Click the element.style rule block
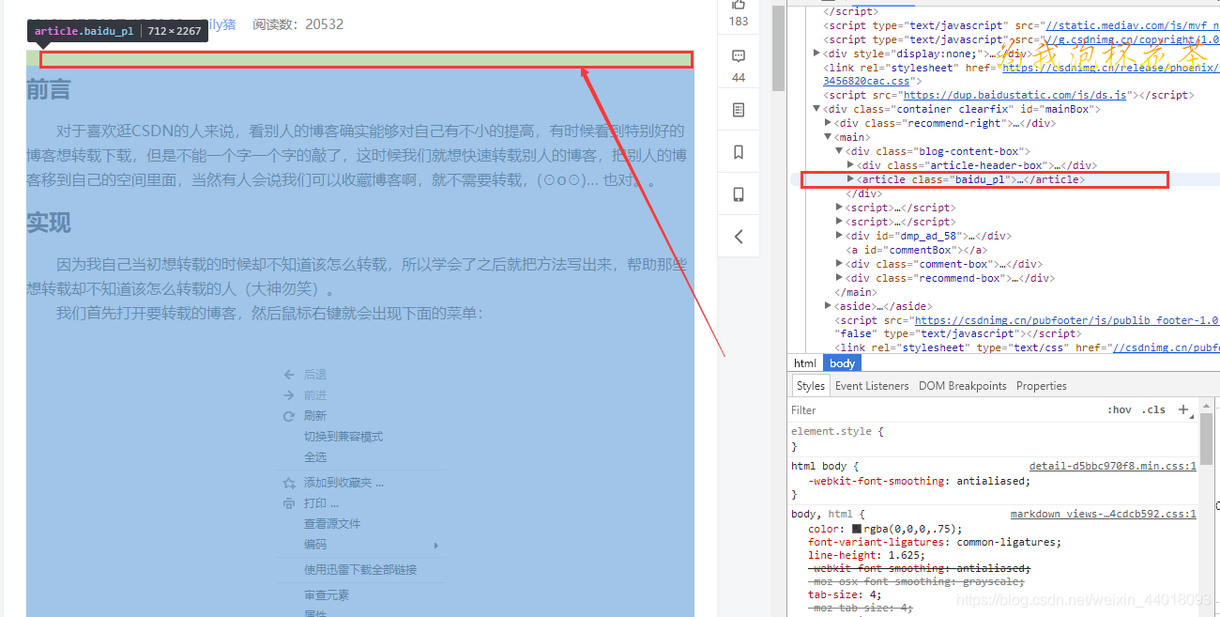This screenshot has height=617, width=1220. [994, 439]
